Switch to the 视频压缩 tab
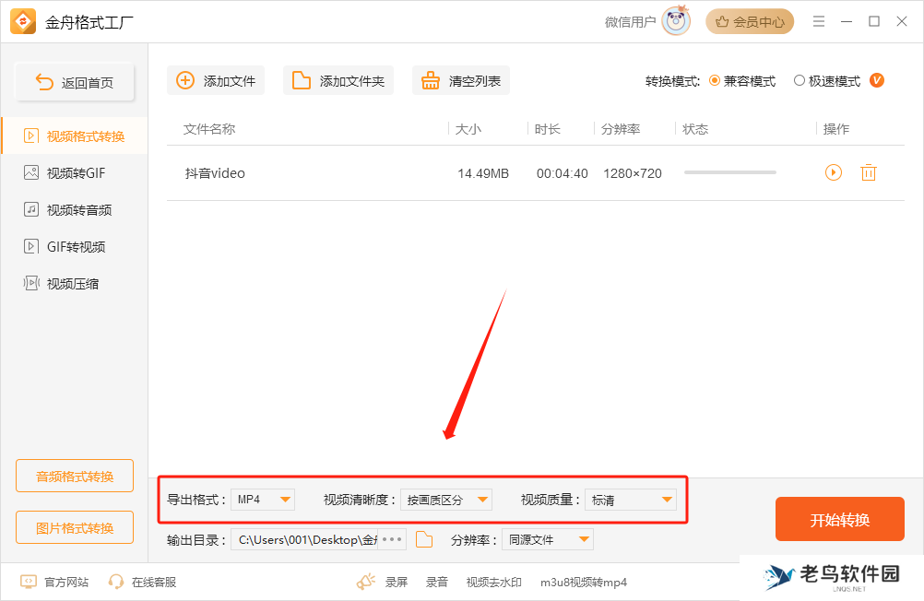Viewport: 924px width, 601px height. pos(75,283)
